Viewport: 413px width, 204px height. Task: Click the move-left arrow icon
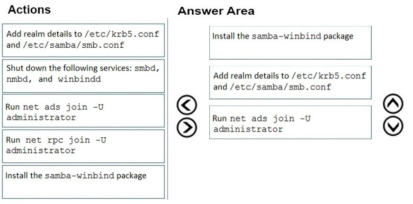click(x=187, y=105)
